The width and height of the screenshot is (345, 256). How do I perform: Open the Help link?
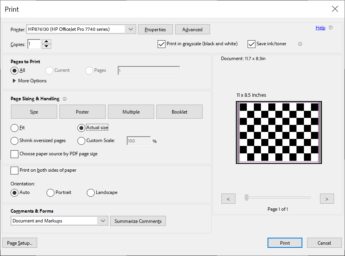click(320, 28)
